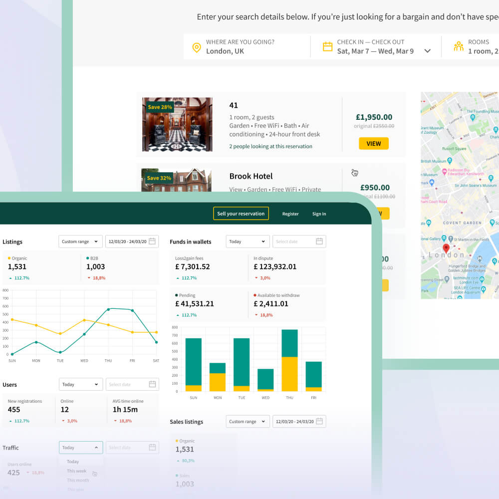Open calendar icon in Listings date range field
The width and height of the screenshot is (499, 499).
tap(152, 241)
